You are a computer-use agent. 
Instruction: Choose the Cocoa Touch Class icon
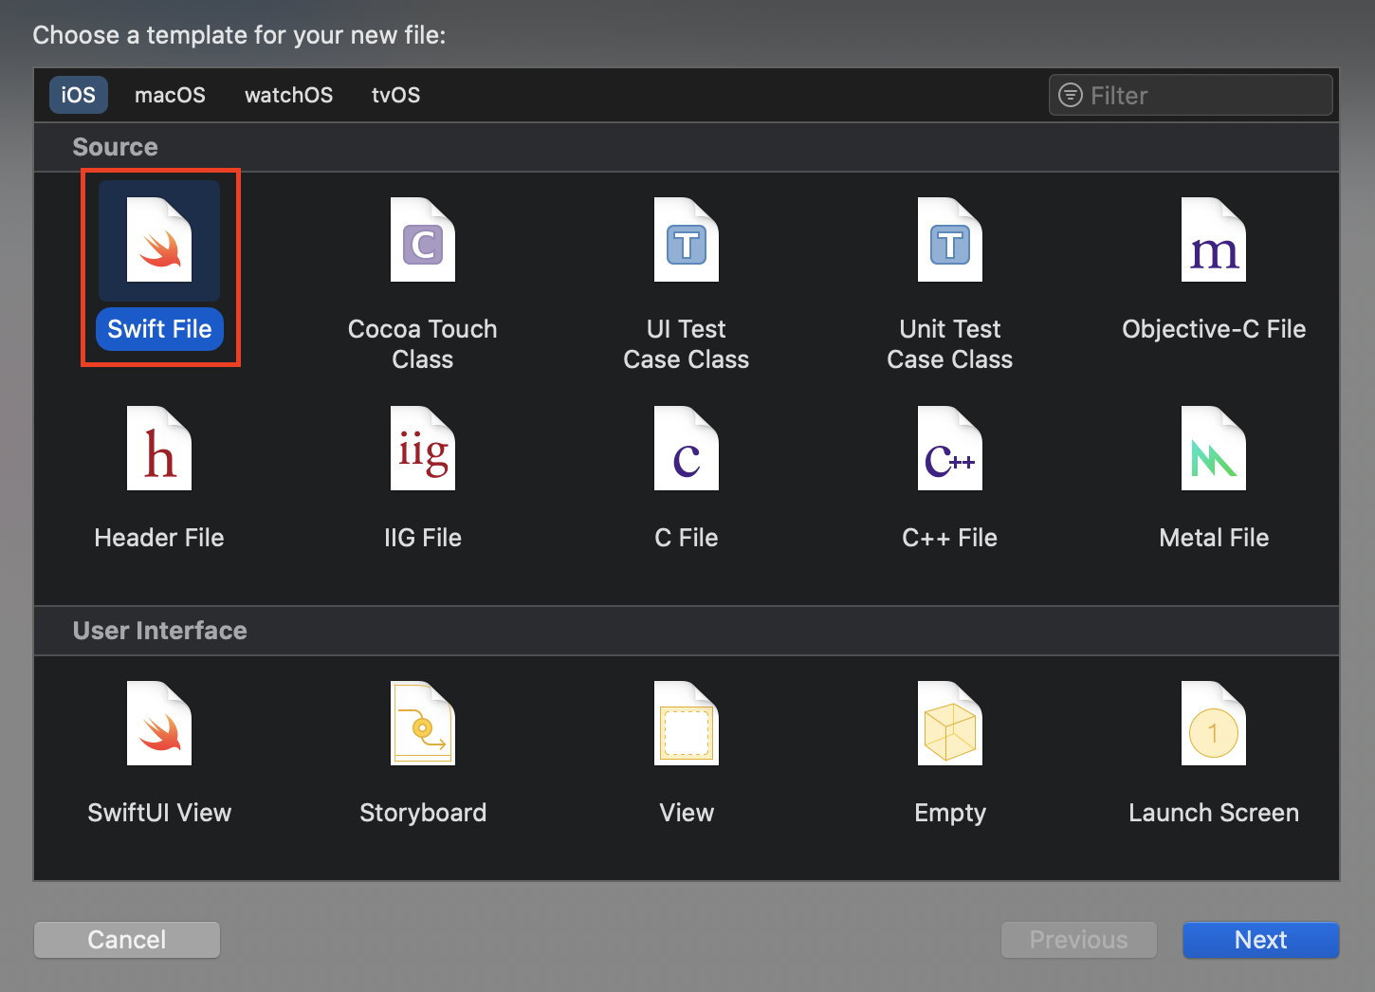pos(423,240)
